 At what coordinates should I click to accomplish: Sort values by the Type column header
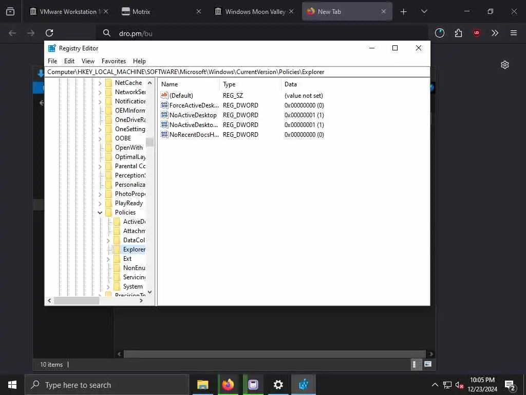pyautogui.click(x=251, y=84)
